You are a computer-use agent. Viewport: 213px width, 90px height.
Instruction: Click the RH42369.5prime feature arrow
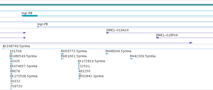pyautogui.click(x=131, y=59)
